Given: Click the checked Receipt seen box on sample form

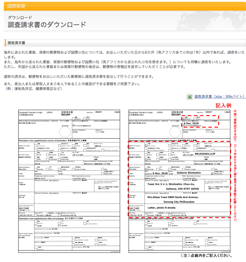Looking at the screenshot, I should click(x=213, y=173).
